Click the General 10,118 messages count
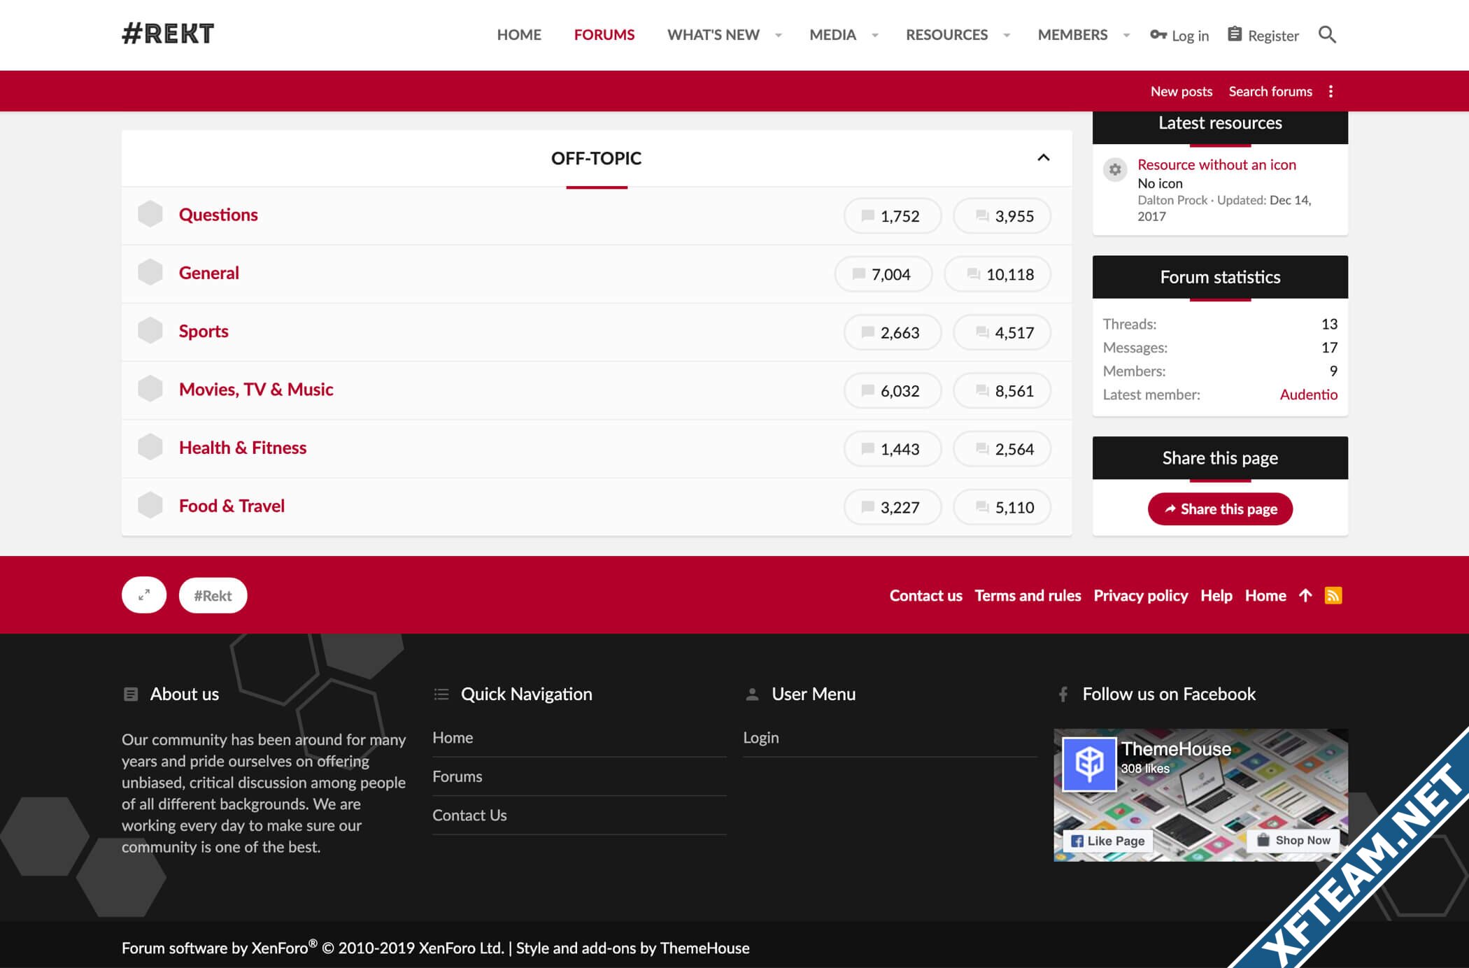1469x968 pixels. pos(998,273)
